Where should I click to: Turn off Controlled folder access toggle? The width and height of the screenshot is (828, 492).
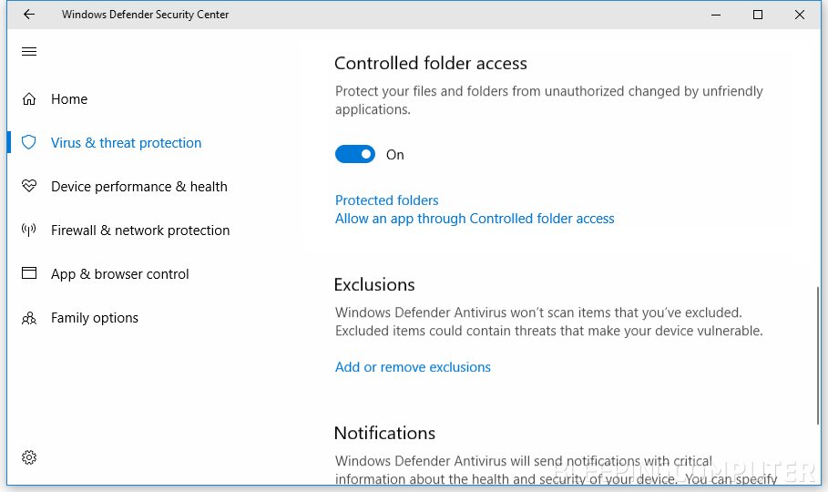(354, 155)
